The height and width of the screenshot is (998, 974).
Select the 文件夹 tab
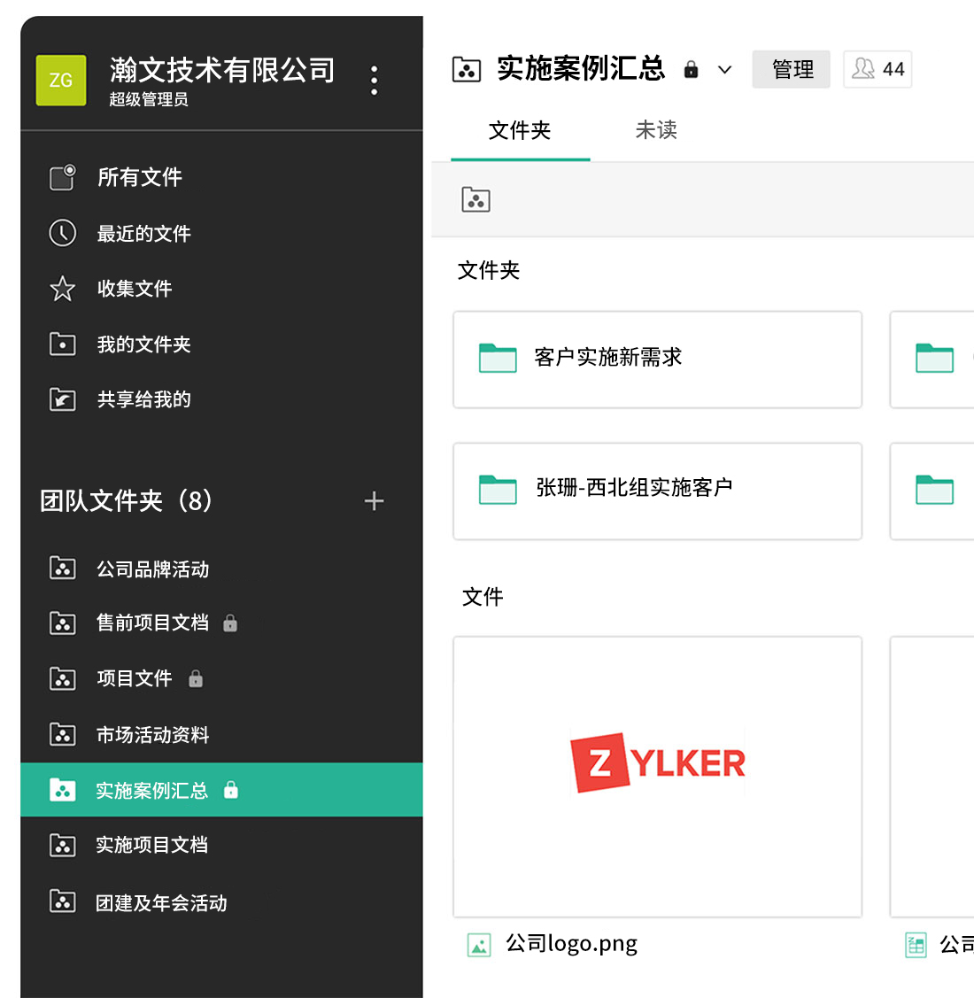pos(520,131)
